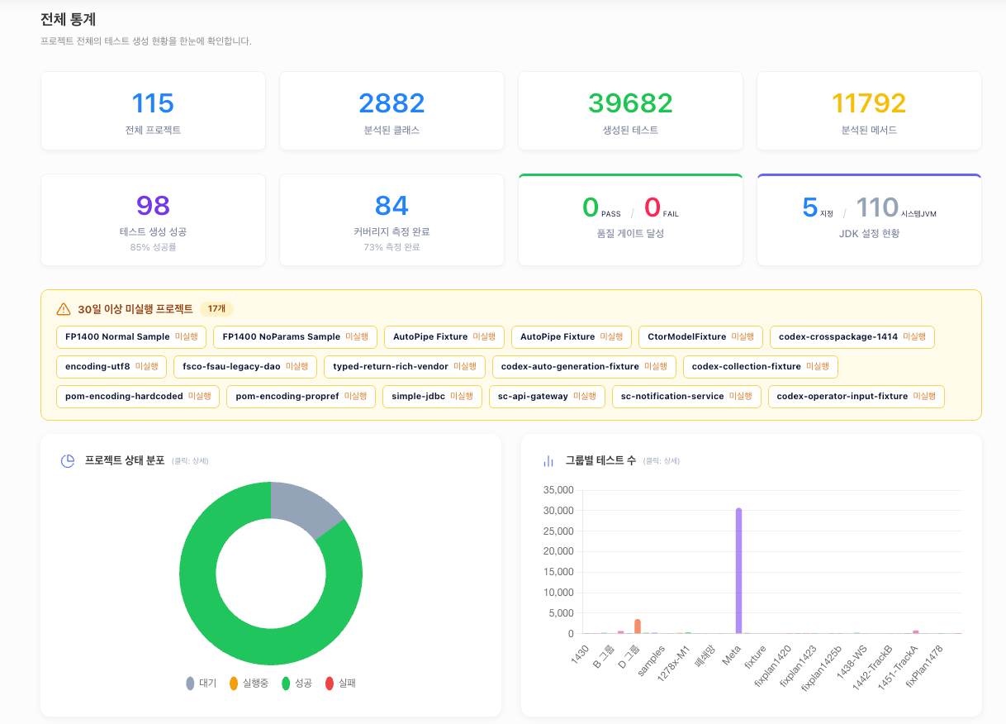Open the typed-return-rich-vendor project chip

[405, 367]
